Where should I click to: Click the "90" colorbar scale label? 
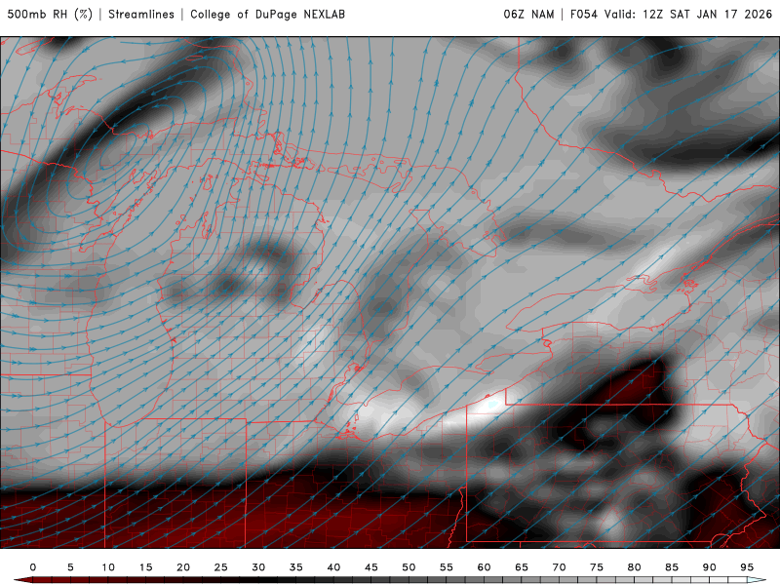[710, 567]
